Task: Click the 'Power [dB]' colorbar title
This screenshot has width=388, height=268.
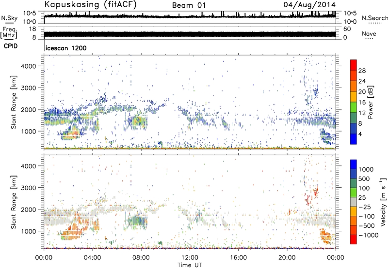Action: point(370,102)
